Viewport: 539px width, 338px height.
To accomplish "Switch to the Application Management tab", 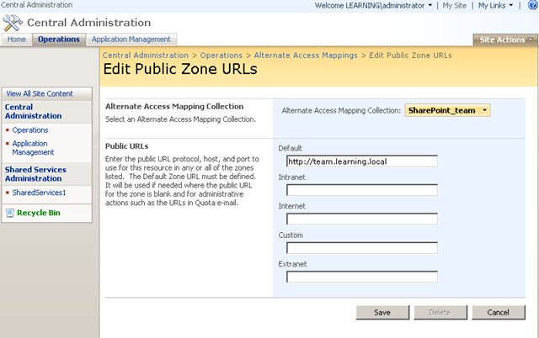I will [x=131, y=40].
